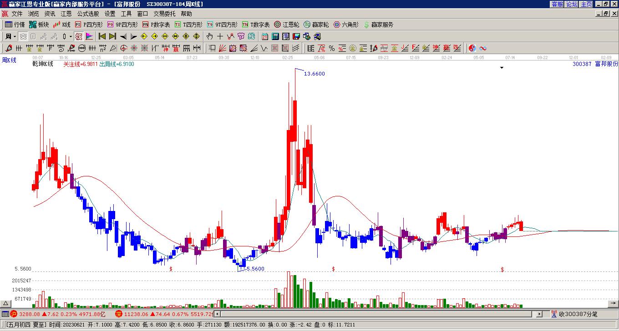
Task: Open the P数字表 tool
Action: (x=156, y=25)
